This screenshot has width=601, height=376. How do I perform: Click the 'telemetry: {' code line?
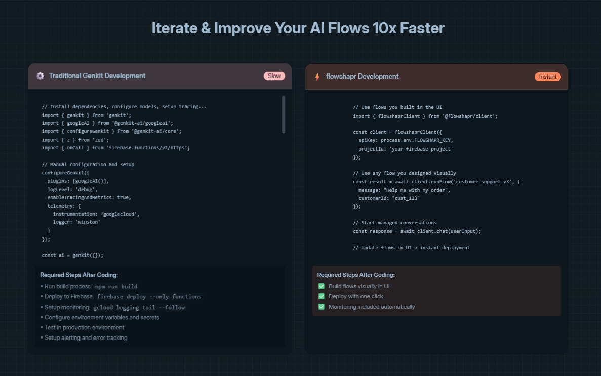64,206
